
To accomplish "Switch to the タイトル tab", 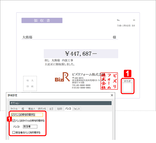I will (x=14, y=109).
